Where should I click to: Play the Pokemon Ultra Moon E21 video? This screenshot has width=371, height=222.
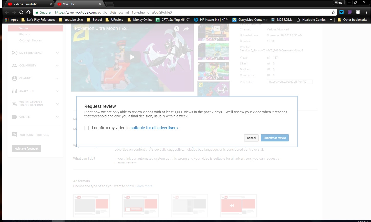pyautogui.click(x=132, y=57)
